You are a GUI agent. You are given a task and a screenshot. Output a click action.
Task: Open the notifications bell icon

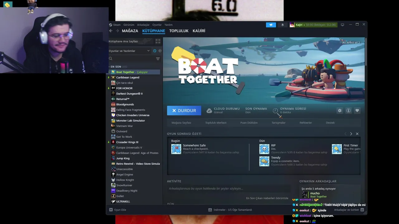click(x=283, y=25)
